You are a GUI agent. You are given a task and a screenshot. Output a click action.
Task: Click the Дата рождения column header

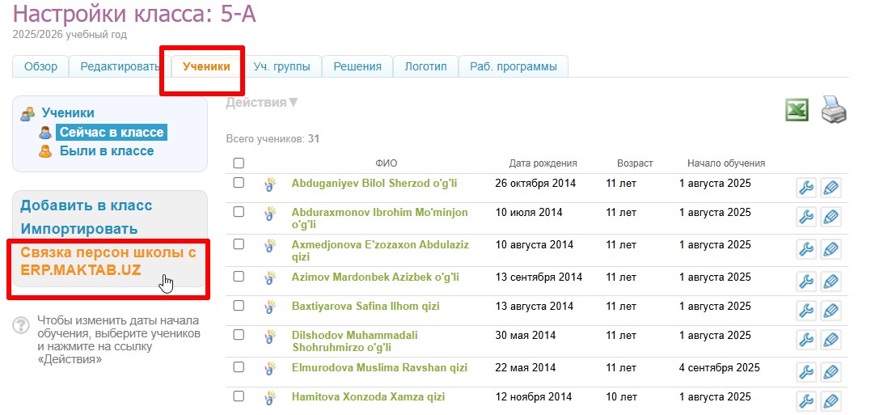[543, 163]
